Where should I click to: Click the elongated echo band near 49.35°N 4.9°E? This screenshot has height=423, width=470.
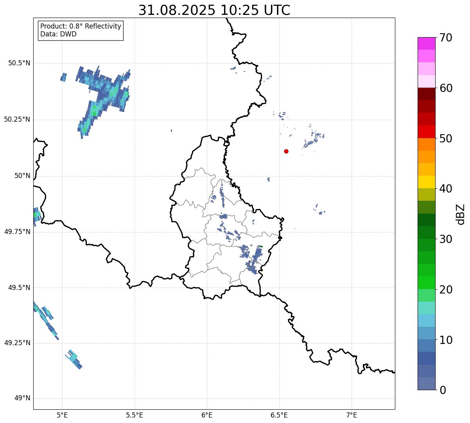coord(46,320)
